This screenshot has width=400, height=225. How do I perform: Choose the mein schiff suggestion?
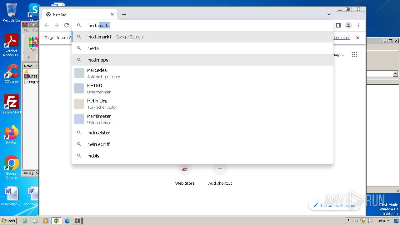[202, 144]
